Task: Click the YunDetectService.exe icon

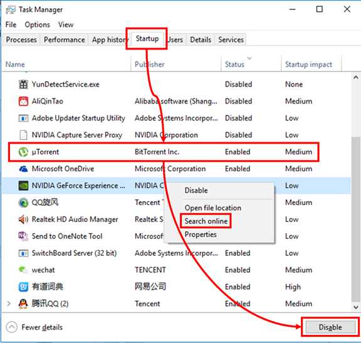Action: 23,84
